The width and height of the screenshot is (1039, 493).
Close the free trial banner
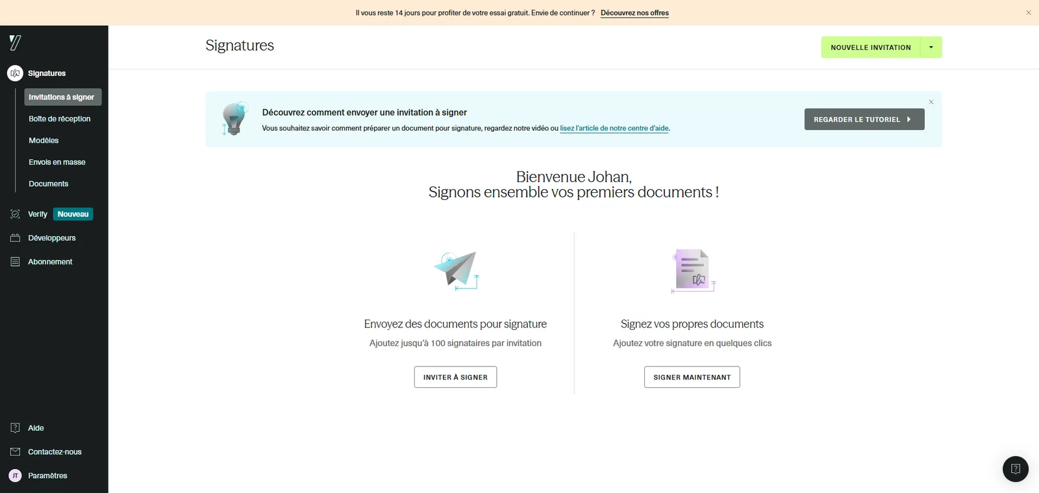(x=1029, y=13)
